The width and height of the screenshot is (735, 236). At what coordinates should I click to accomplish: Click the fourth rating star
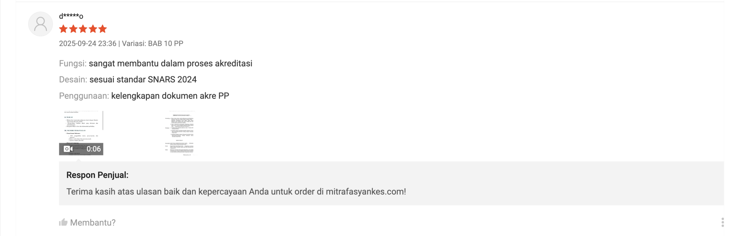click(x=93, y=29)
